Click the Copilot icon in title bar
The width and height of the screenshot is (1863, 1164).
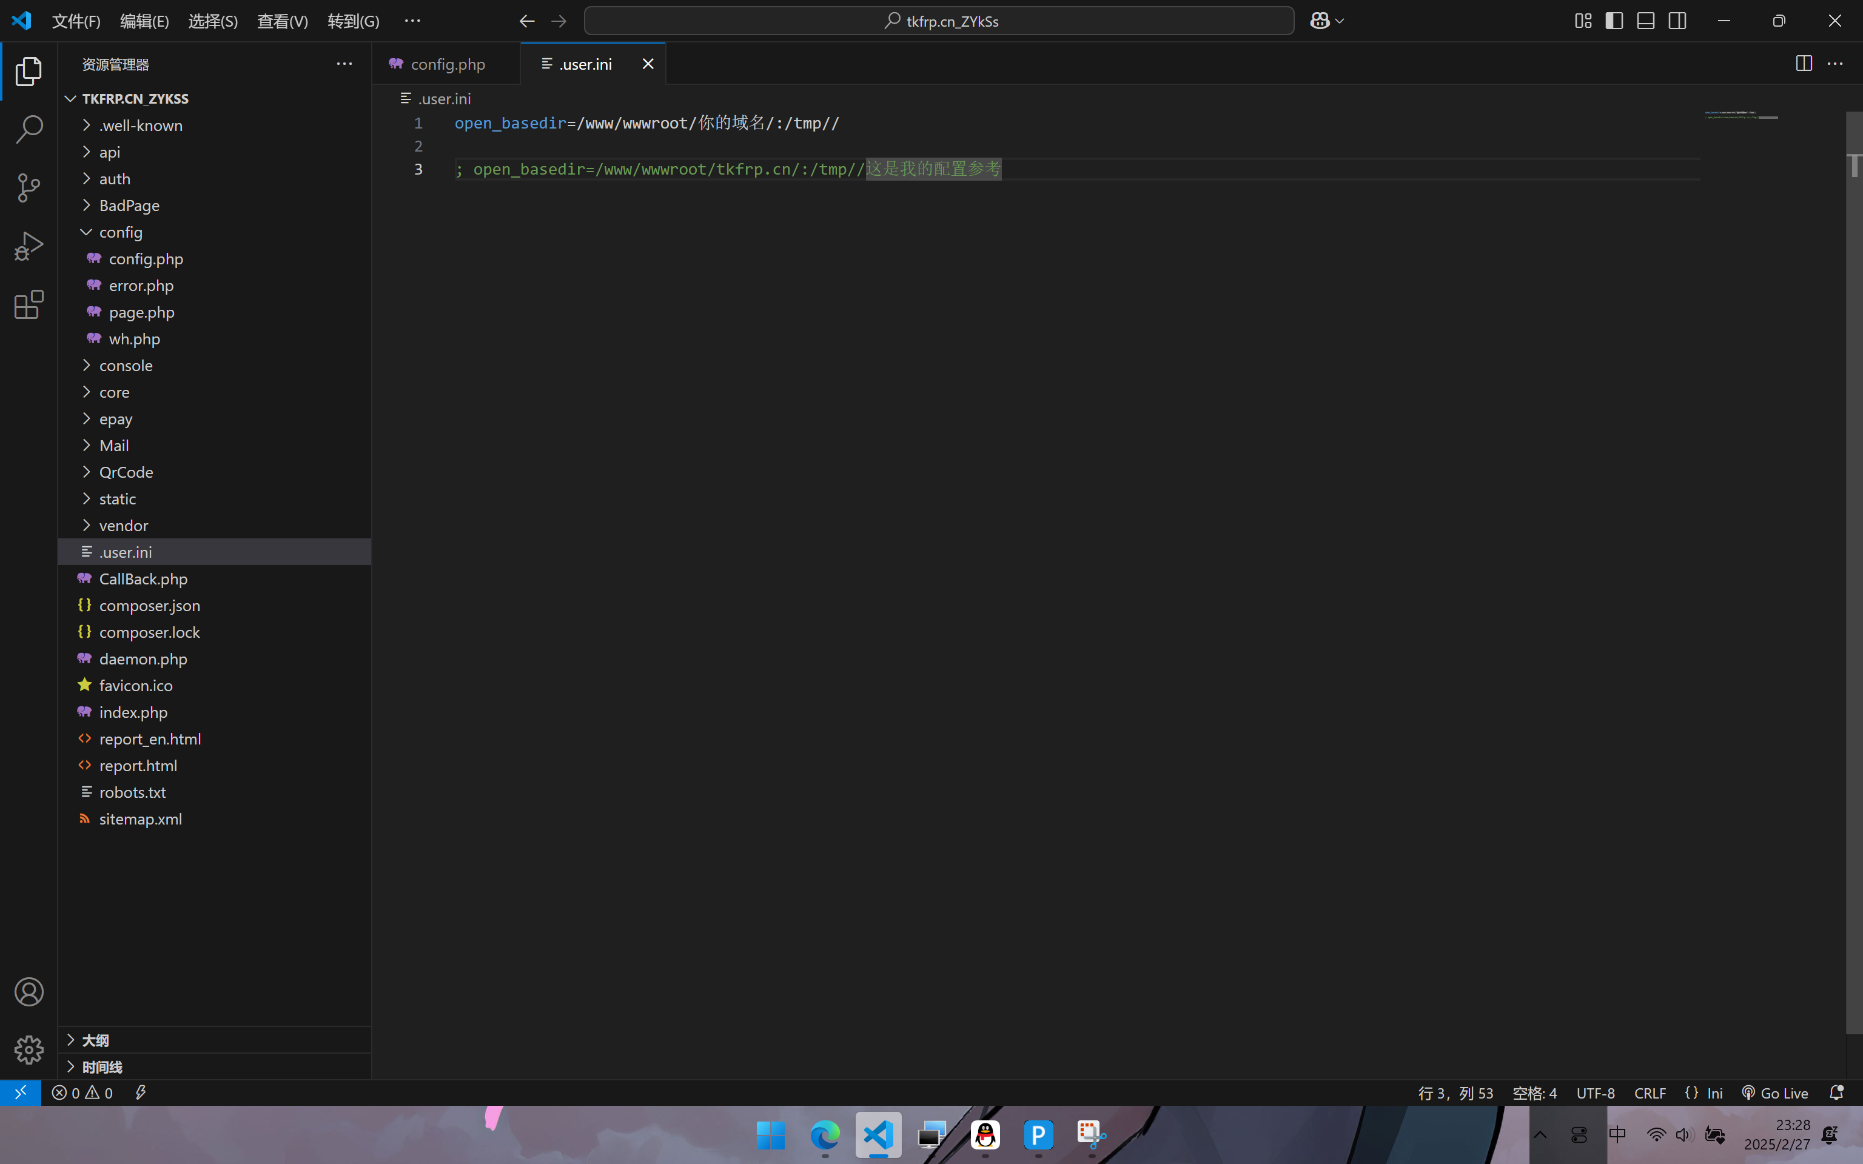pos(1320,21)
